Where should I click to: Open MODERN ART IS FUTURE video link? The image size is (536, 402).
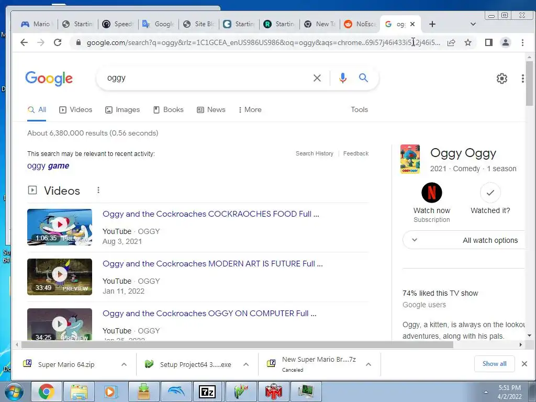point(213,264)
